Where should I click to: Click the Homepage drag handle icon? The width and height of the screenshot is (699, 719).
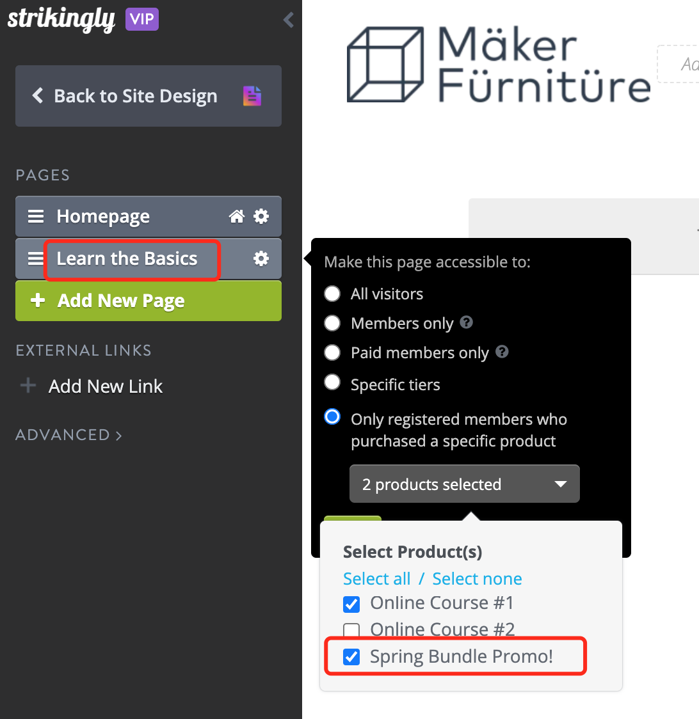tap(36, 216)
